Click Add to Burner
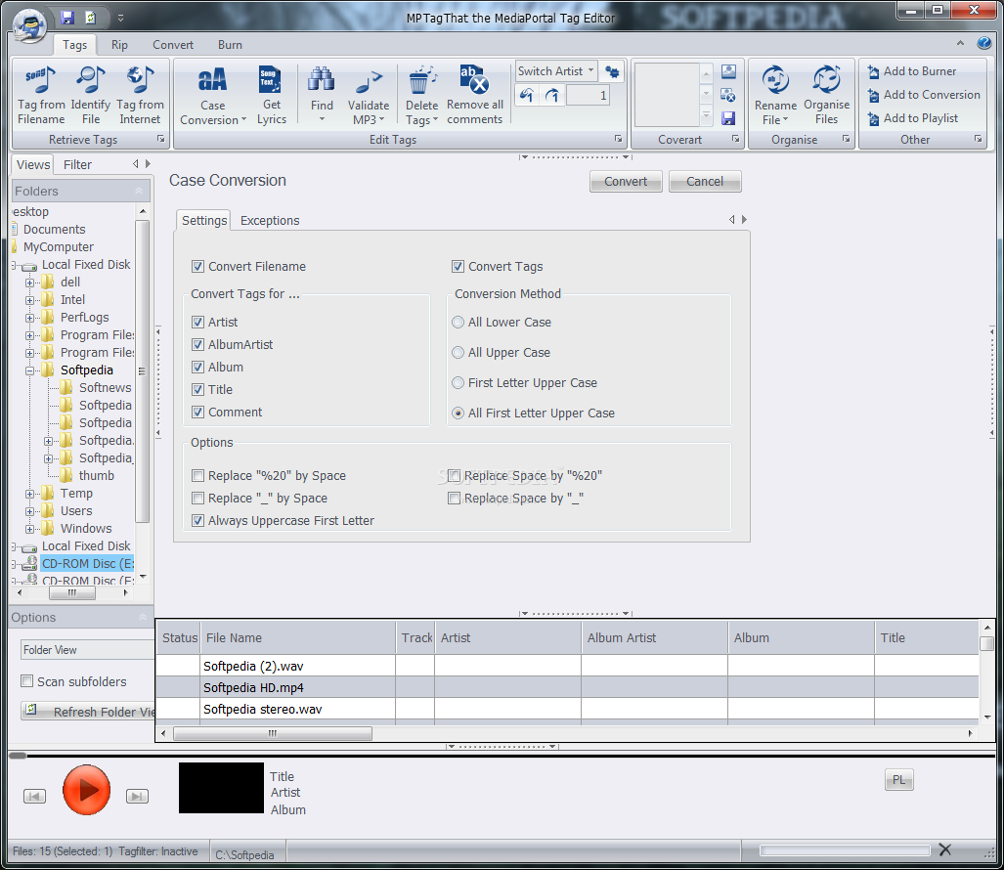The image size is (1004, 870). 912,71
